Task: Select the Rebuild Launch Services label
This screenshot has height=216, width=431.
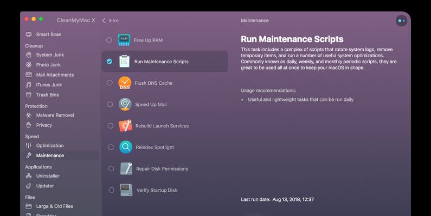Action: tap(162, 126)
